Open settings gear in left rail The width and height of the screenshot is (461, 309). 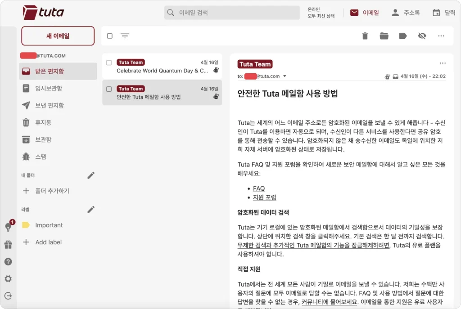(8, 279)
